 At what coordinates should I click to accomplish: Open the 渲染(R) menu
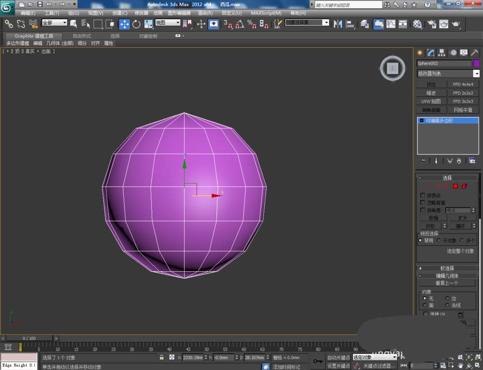205,13
